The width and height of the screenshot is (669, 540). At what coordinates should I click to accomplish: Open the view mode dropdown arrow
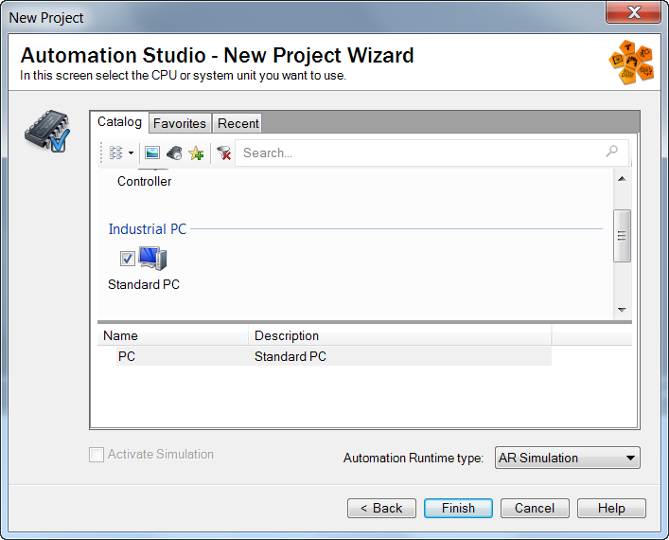point(131,153)
